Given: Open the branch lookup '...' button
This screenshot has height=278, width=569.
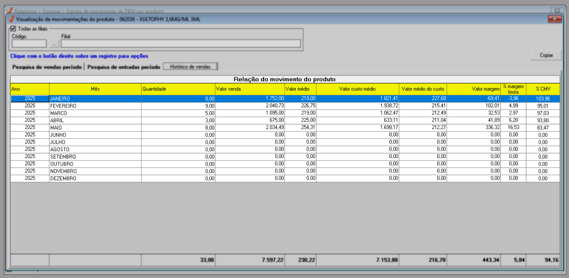Looking at the screenshot, I should click(x=54, y=44).
